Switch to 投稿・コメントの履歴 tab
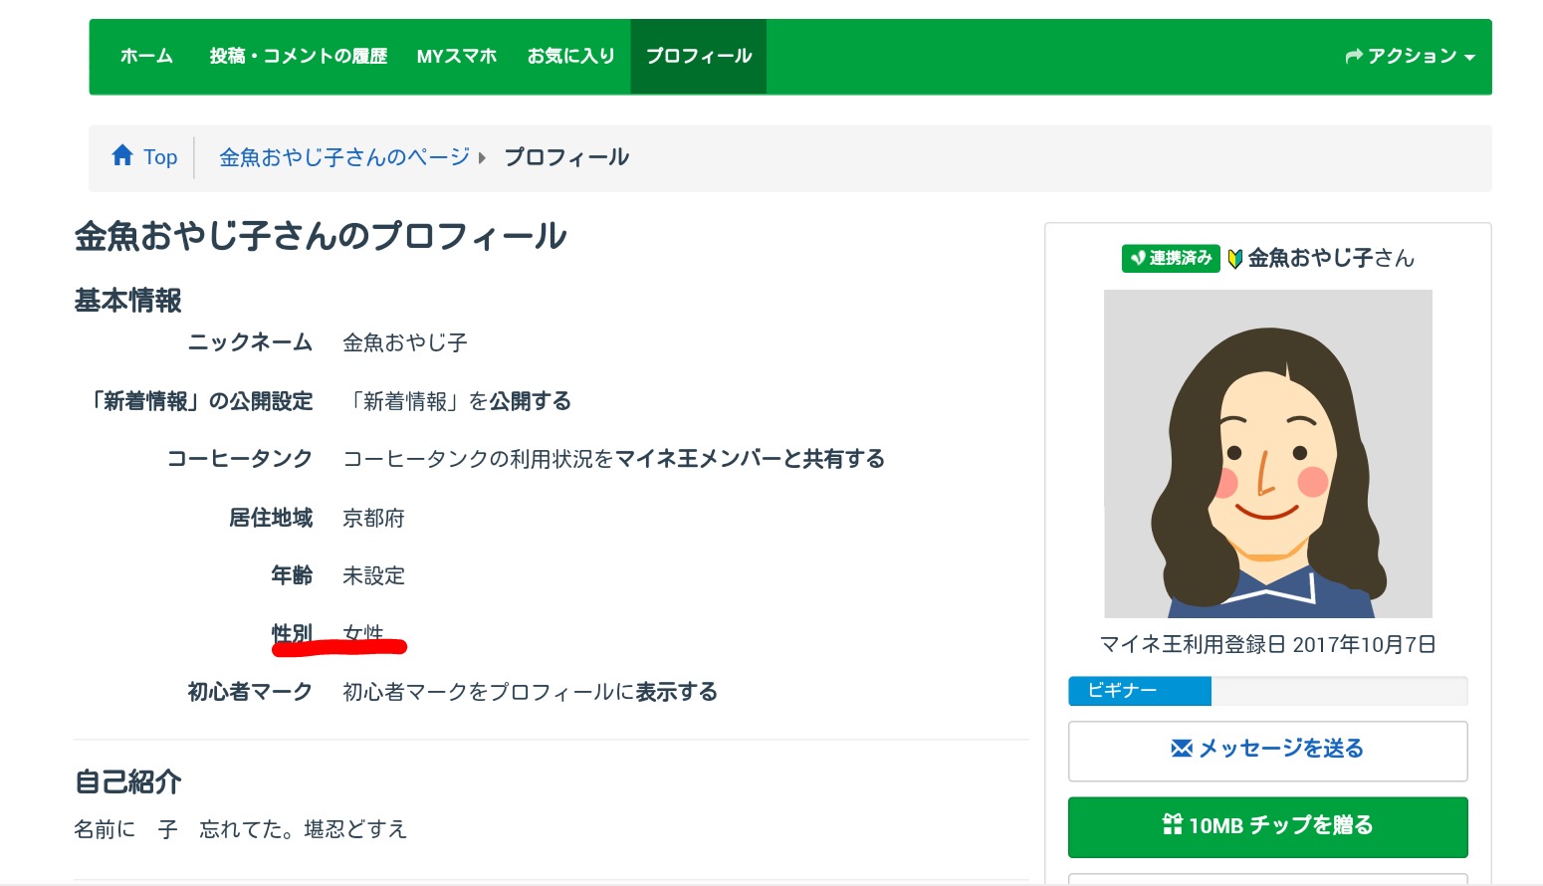Screen dimensions: 1543x886 (298, 57)
